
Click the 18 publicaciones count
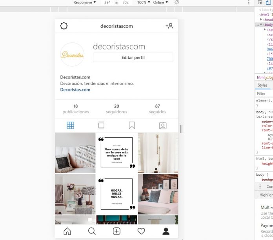coord(76,109)
